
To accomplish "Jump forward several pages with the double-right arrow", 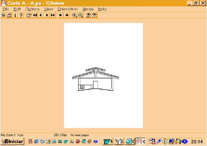I will [x=53, y=15].
